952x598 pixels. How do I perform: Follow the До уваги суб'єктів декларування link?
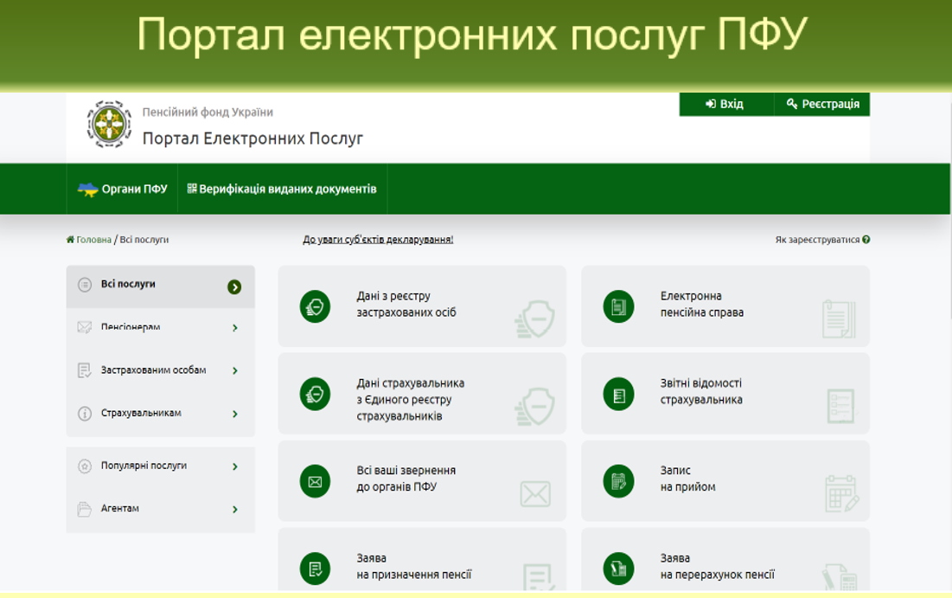click(378, 240)
